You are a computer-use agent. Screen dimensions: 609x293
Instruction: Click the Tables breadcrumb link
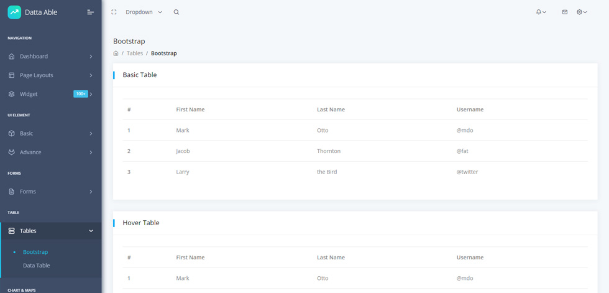135,53
